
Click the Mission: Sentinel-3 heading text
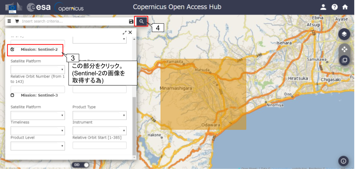39,95
